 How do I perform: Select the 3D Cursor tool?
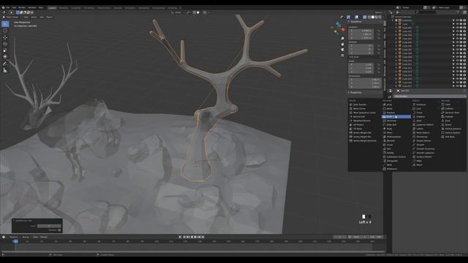tap(5, 31)
